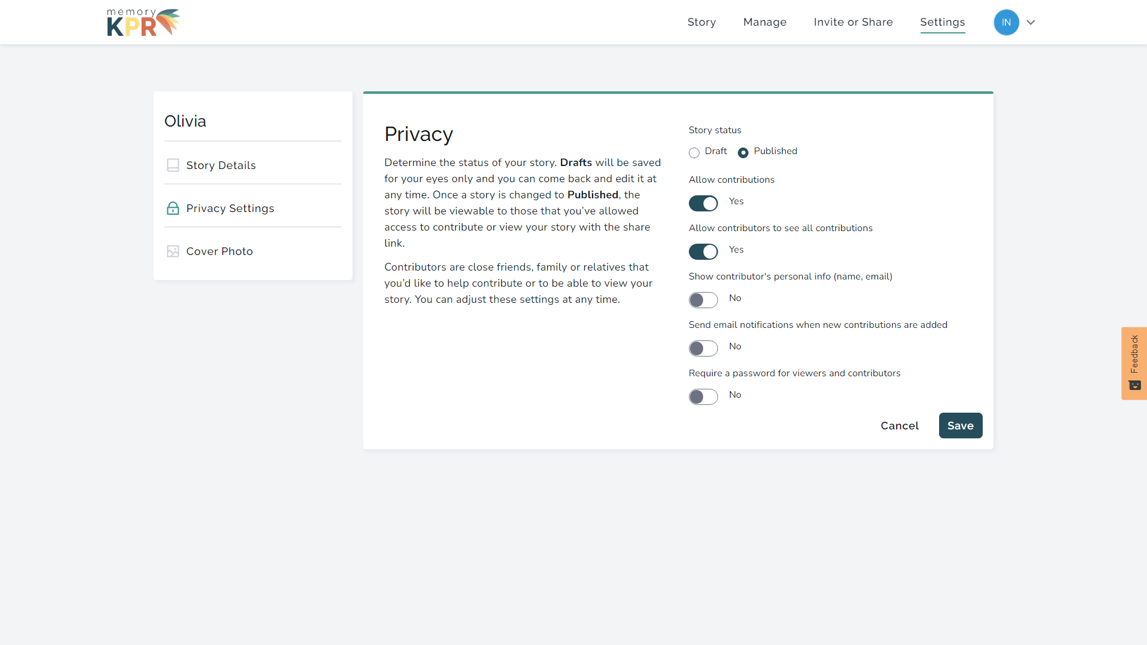Image resolution: width=1147 pixels, height=645 pixels.
Task: Expand the account dropdown chevron
Action: click(x=1031, y=22)
